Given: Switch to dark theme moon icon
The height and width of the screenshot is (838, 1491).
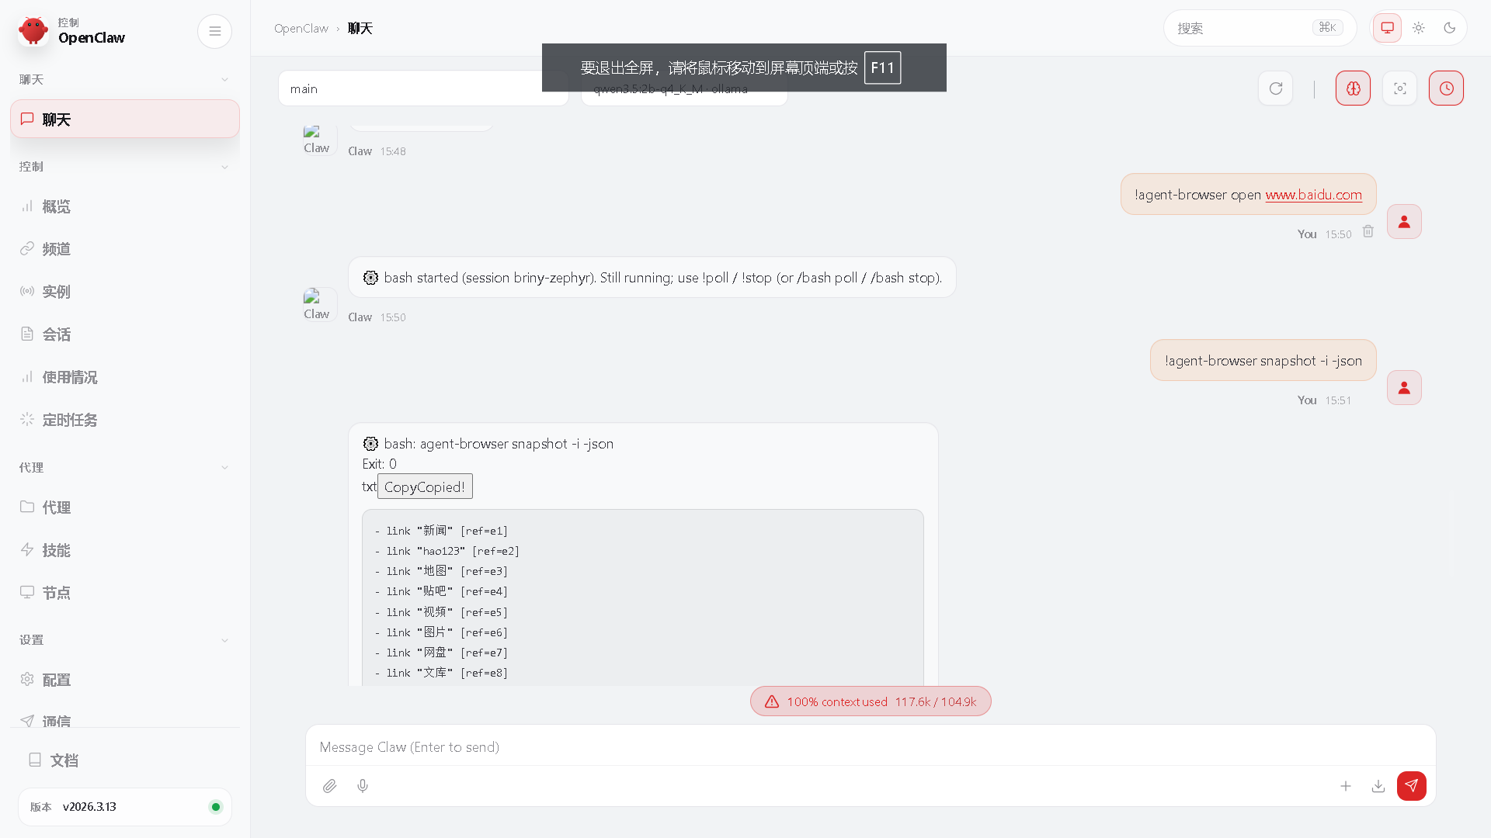Looking at the screenshot, I should click(x=1449, y=28).
